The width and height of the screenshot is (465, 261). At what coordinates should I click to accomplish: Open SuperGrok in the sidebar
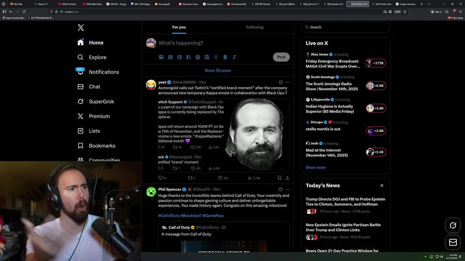coord(96,101)
